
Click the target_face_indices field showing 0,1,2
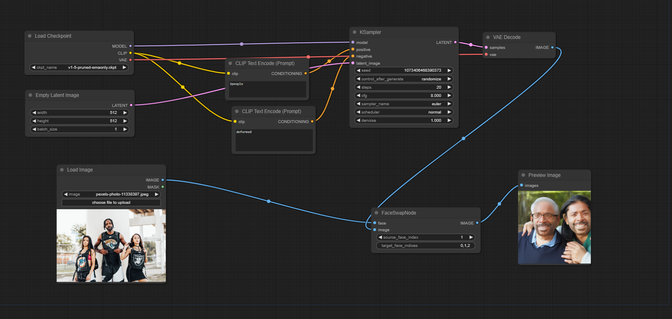coord(426,246)
